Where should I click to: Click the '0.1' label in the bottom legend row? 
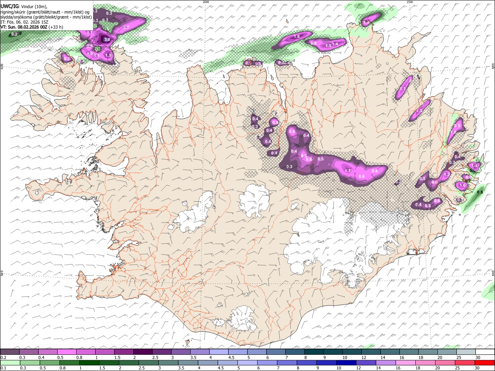[3, 368]
